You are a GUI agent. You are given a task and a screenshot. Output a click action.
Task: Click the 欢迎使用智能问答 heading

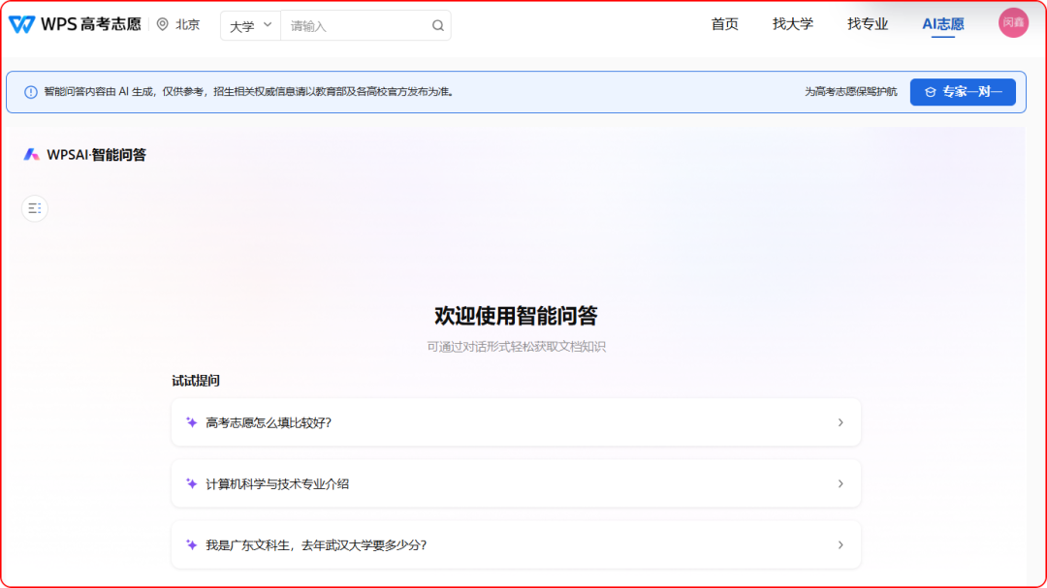516,316
